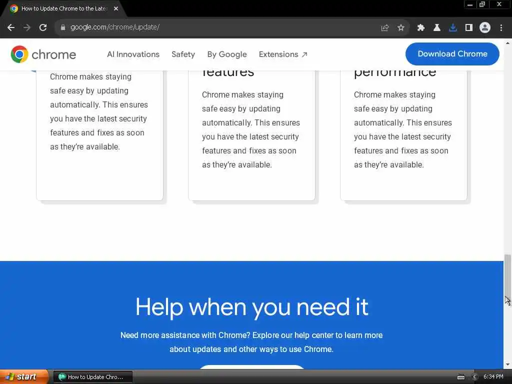Show downloads in Chrome toolbar

point(453,28)
